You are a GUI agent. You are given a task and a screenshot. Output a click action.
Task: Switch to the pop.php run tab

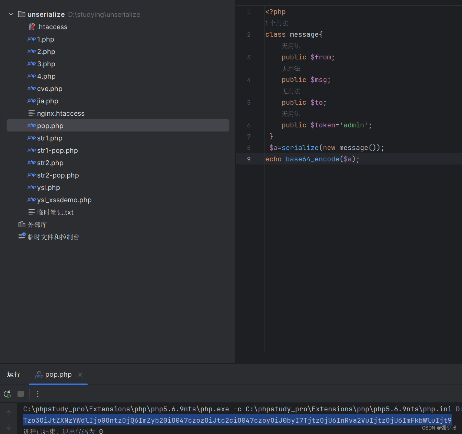coord(58,375)
